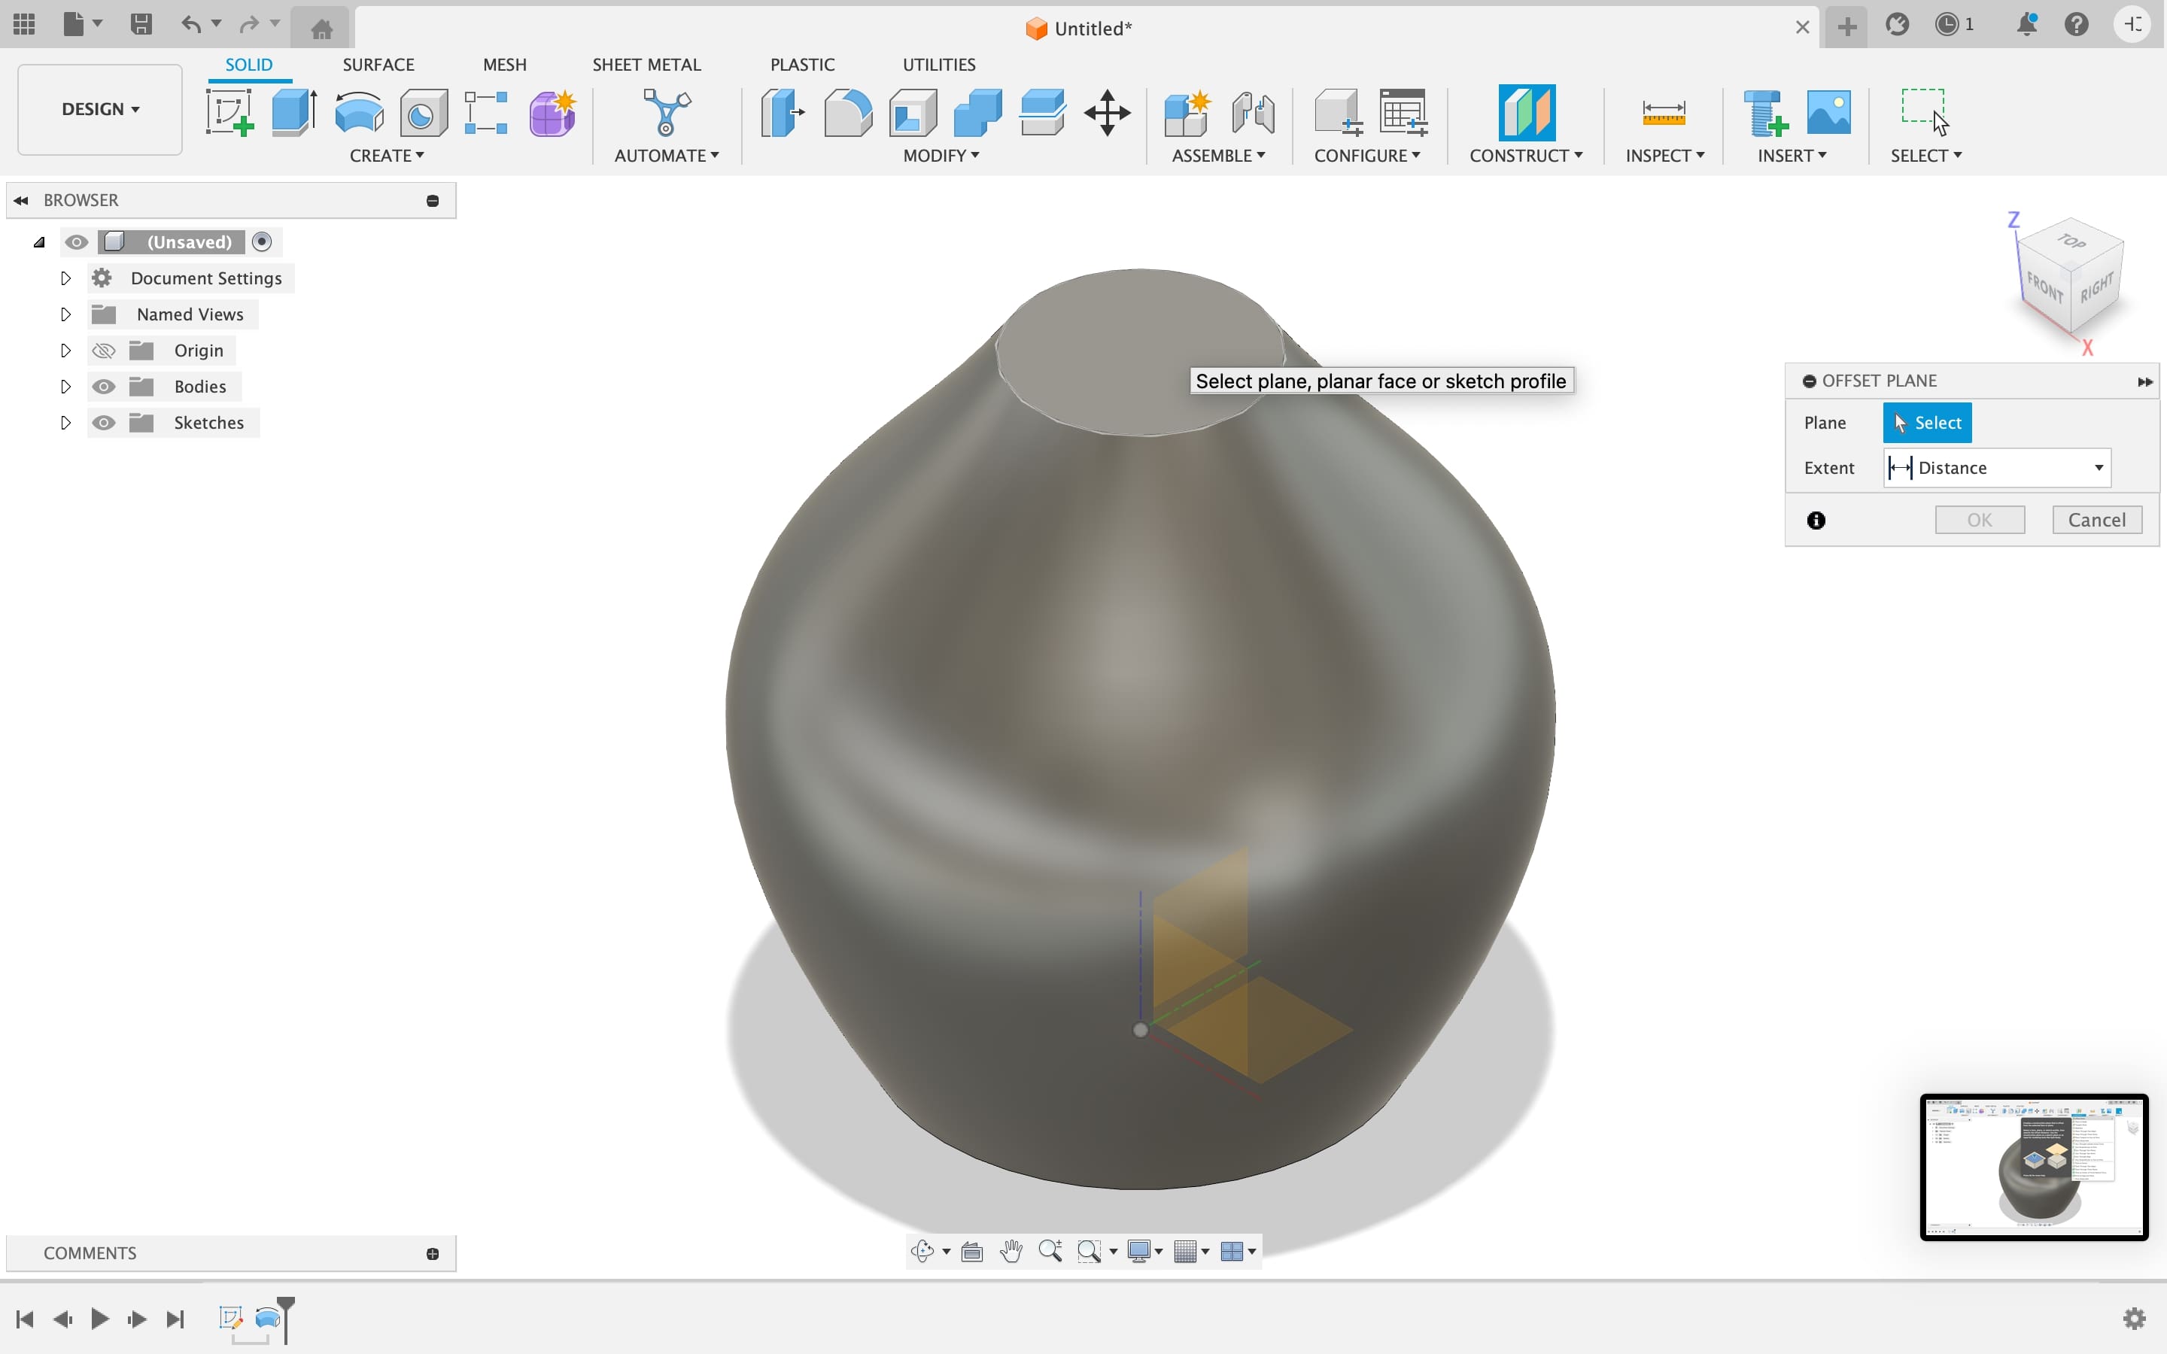2167x1354 pixels.
Task: Switch to the SHEET METAL tab
Action: pos(646,65)
